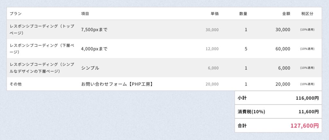The height and width of the screenshot is (140, 329).
Task: Select the 消費税(10%) label
Action: coord(251,112)
